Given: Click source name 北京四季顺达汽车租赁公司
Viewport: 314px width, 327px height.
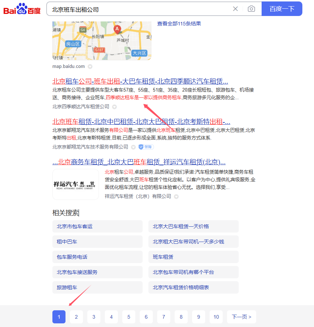Looking at the screenshot, I should pos(81,106).
